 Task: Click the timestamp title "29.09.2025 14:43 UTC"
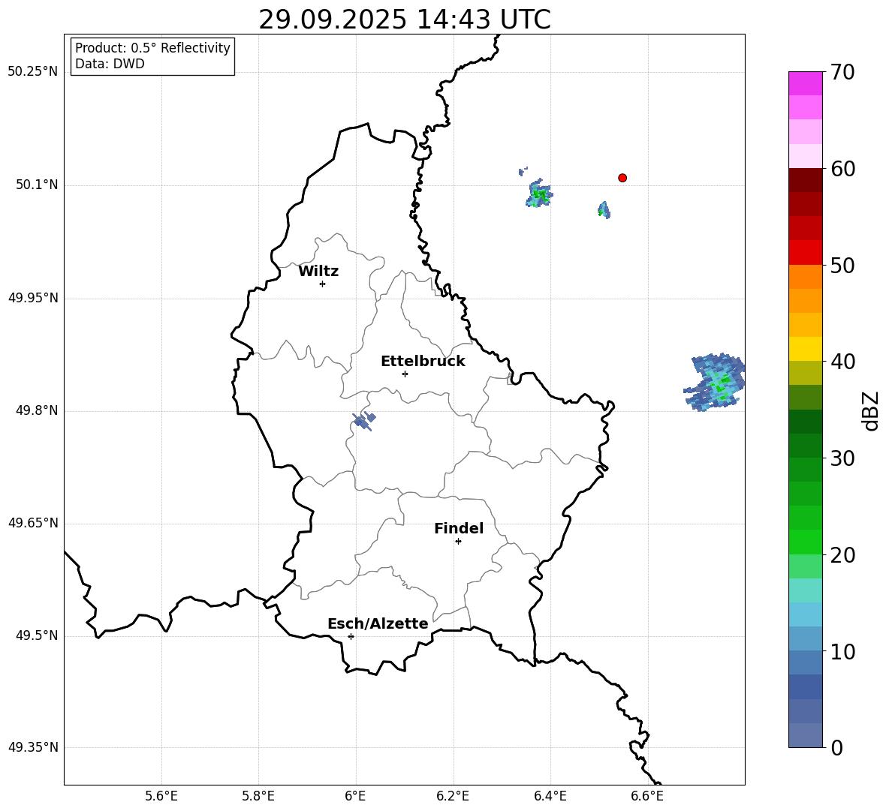pyautogui.click(x=404, y=20)
